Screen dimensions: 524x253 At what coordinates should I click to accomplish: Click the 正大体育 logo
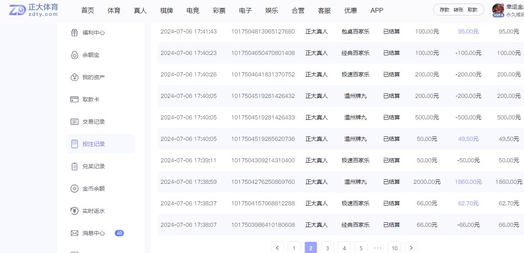(32, 10)
